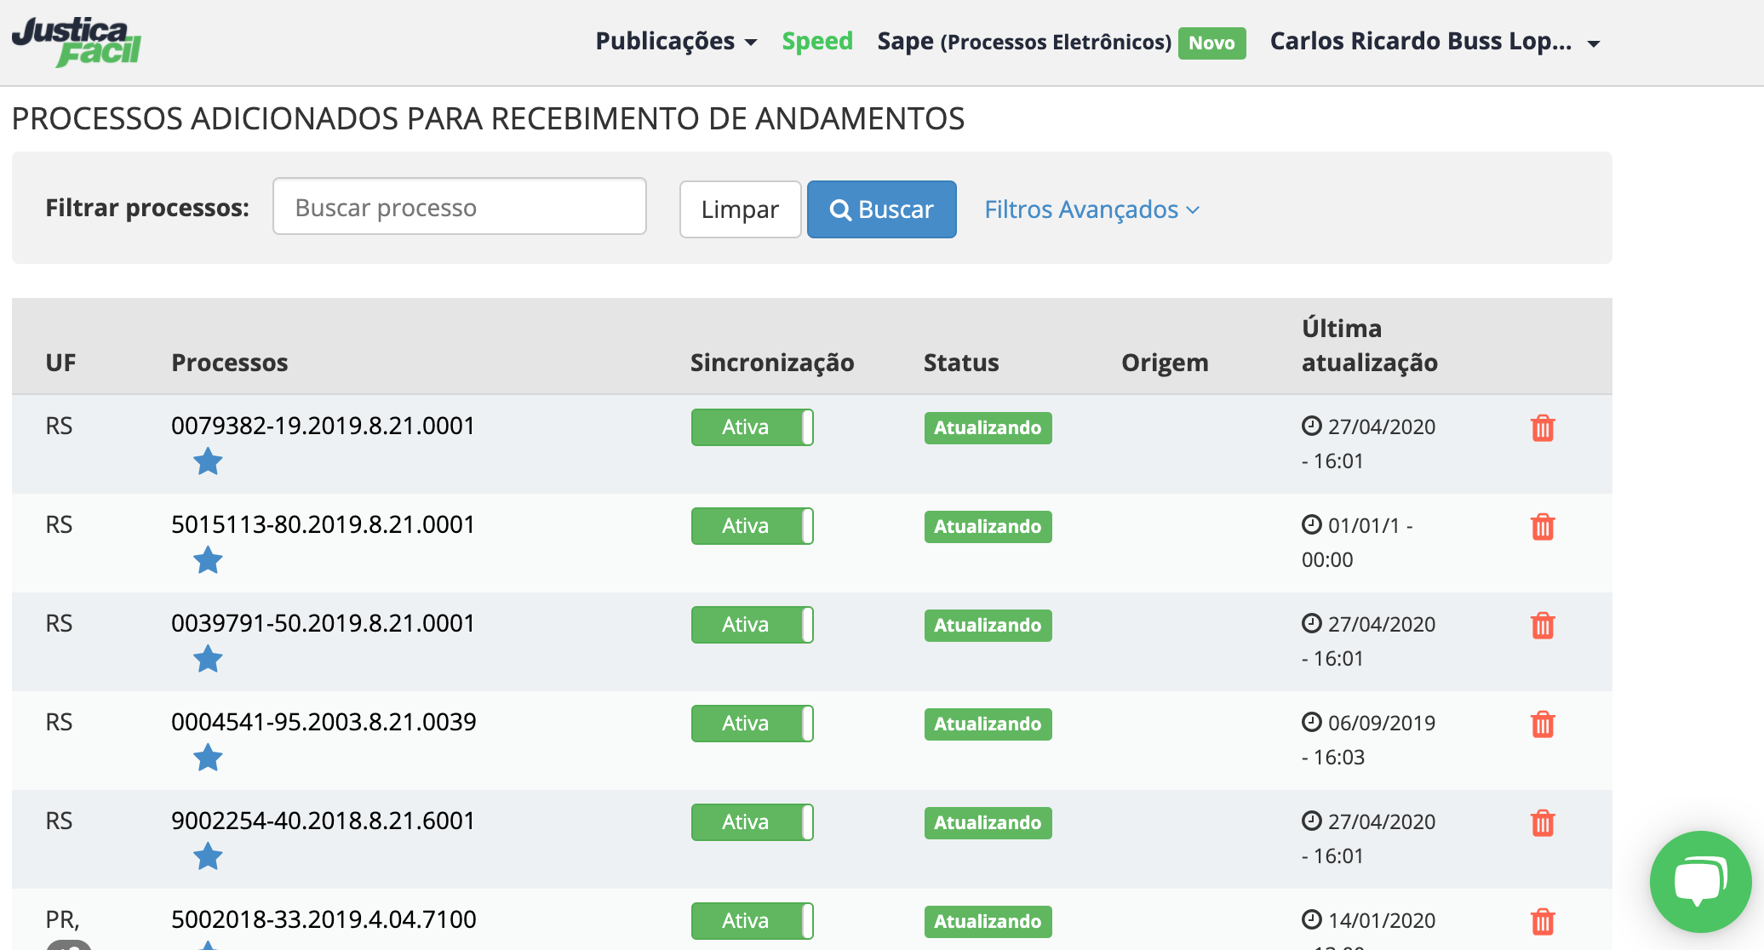Delete process 0079382-19.2019.8.21.0001 with trash icon
Screen dimensions: 1764x950
1542,428
